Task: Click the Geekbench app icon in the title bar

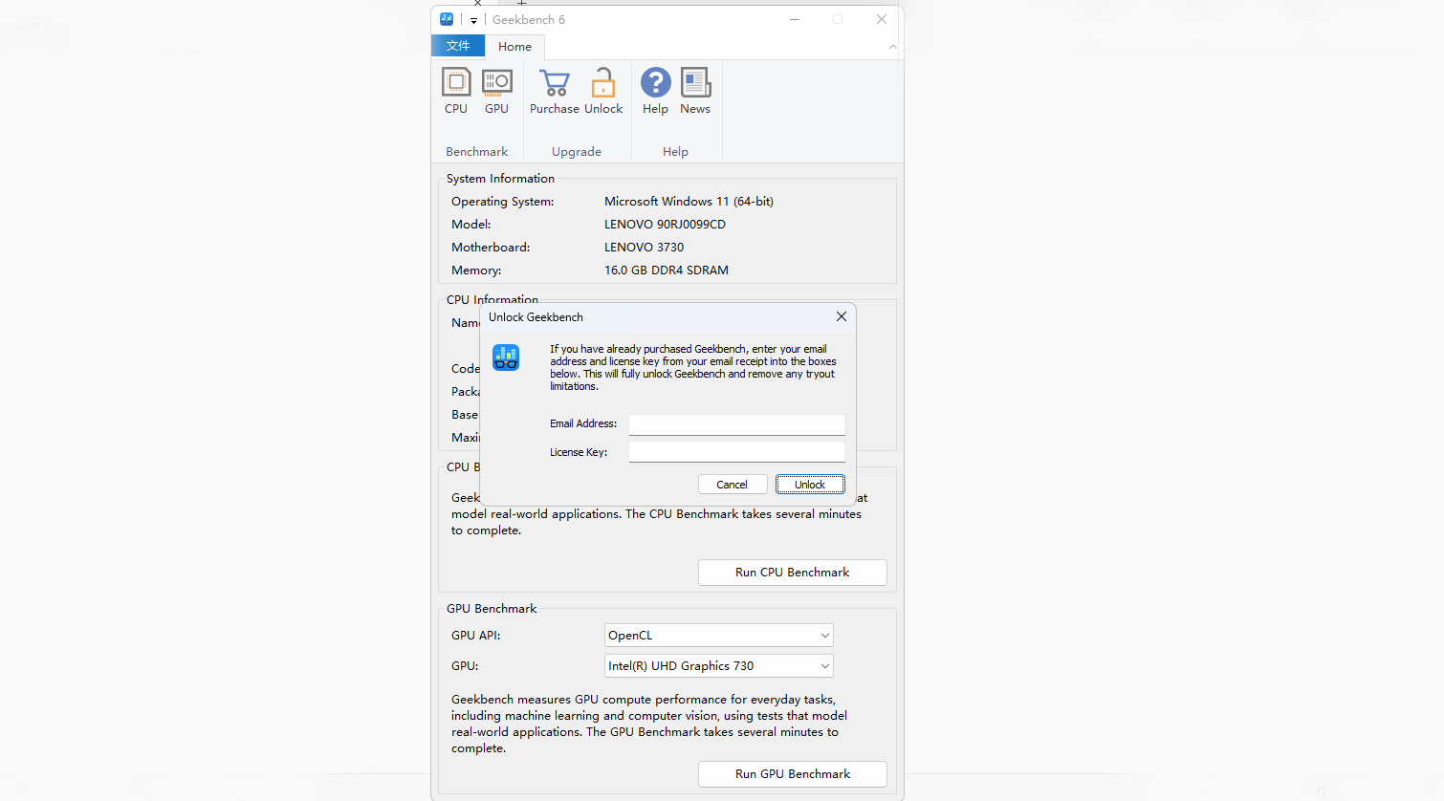Action: coord(447,19)
